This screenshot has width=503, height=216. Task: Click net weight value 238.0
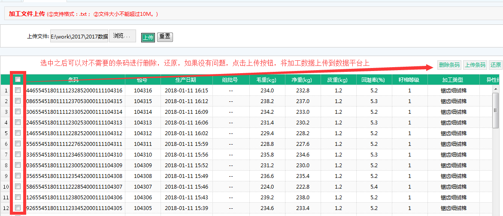(303, 198)
